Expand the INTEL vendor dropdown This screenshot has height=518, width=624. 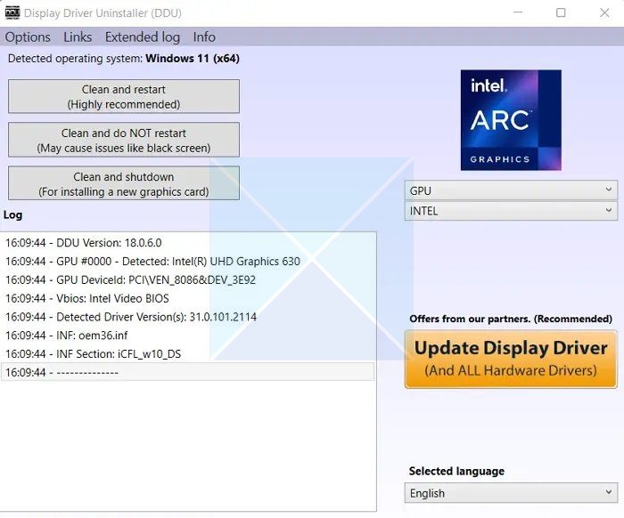point(511,211)
